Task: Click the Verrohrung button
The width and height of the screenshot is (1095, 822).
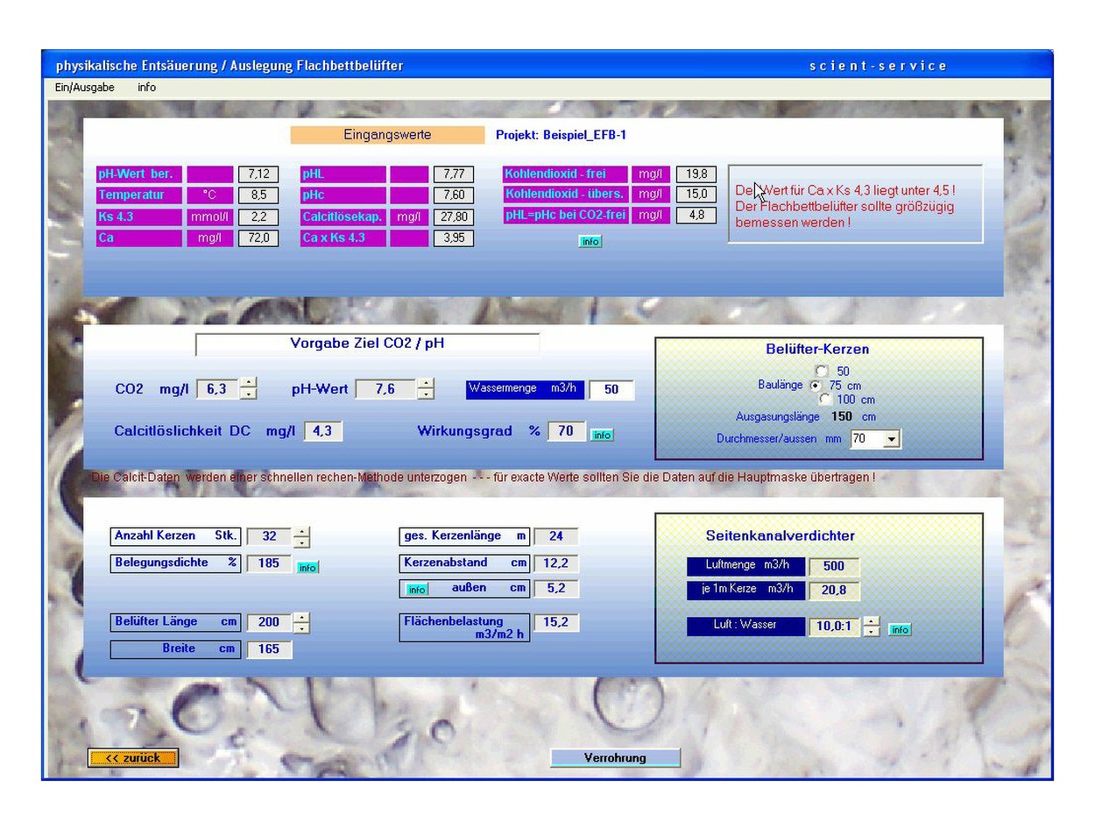Action: (x=615, y=758)
